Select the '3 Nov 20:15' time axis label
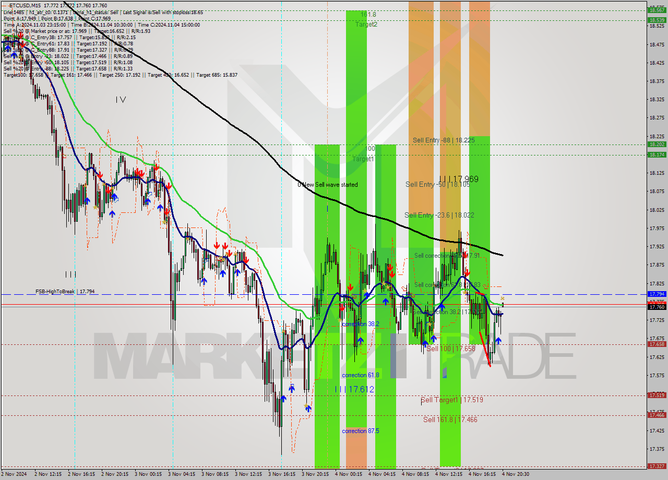The image size is (668, 480). [316, 474]
